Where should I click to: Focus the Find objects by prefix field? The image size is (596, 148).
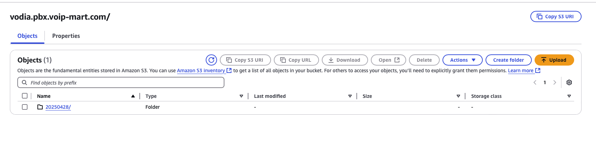121,82
